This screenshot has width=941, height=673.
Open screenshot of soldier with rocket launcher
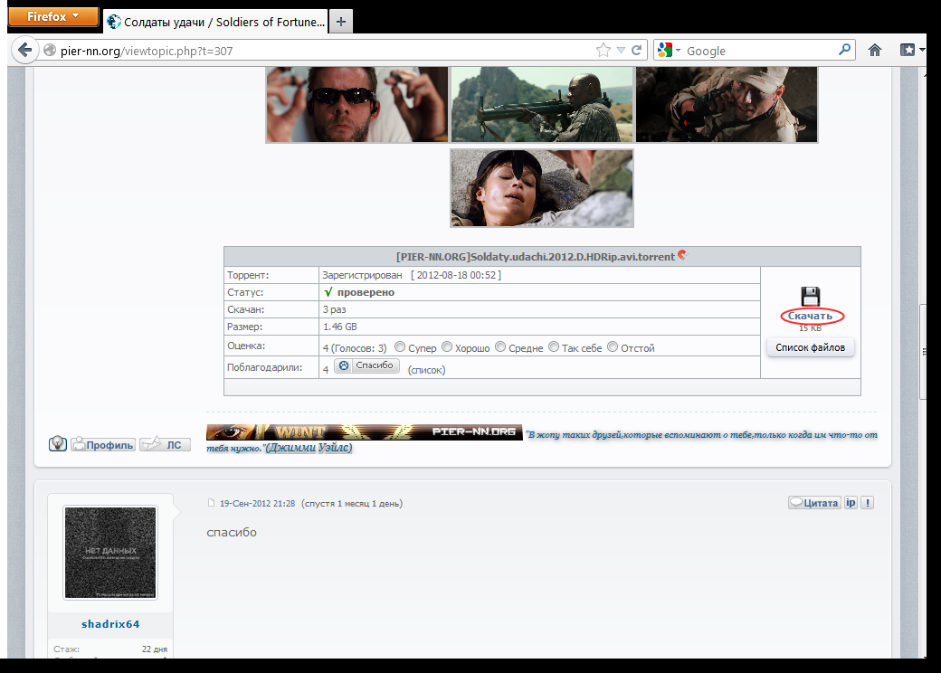[x=542, y=104]
